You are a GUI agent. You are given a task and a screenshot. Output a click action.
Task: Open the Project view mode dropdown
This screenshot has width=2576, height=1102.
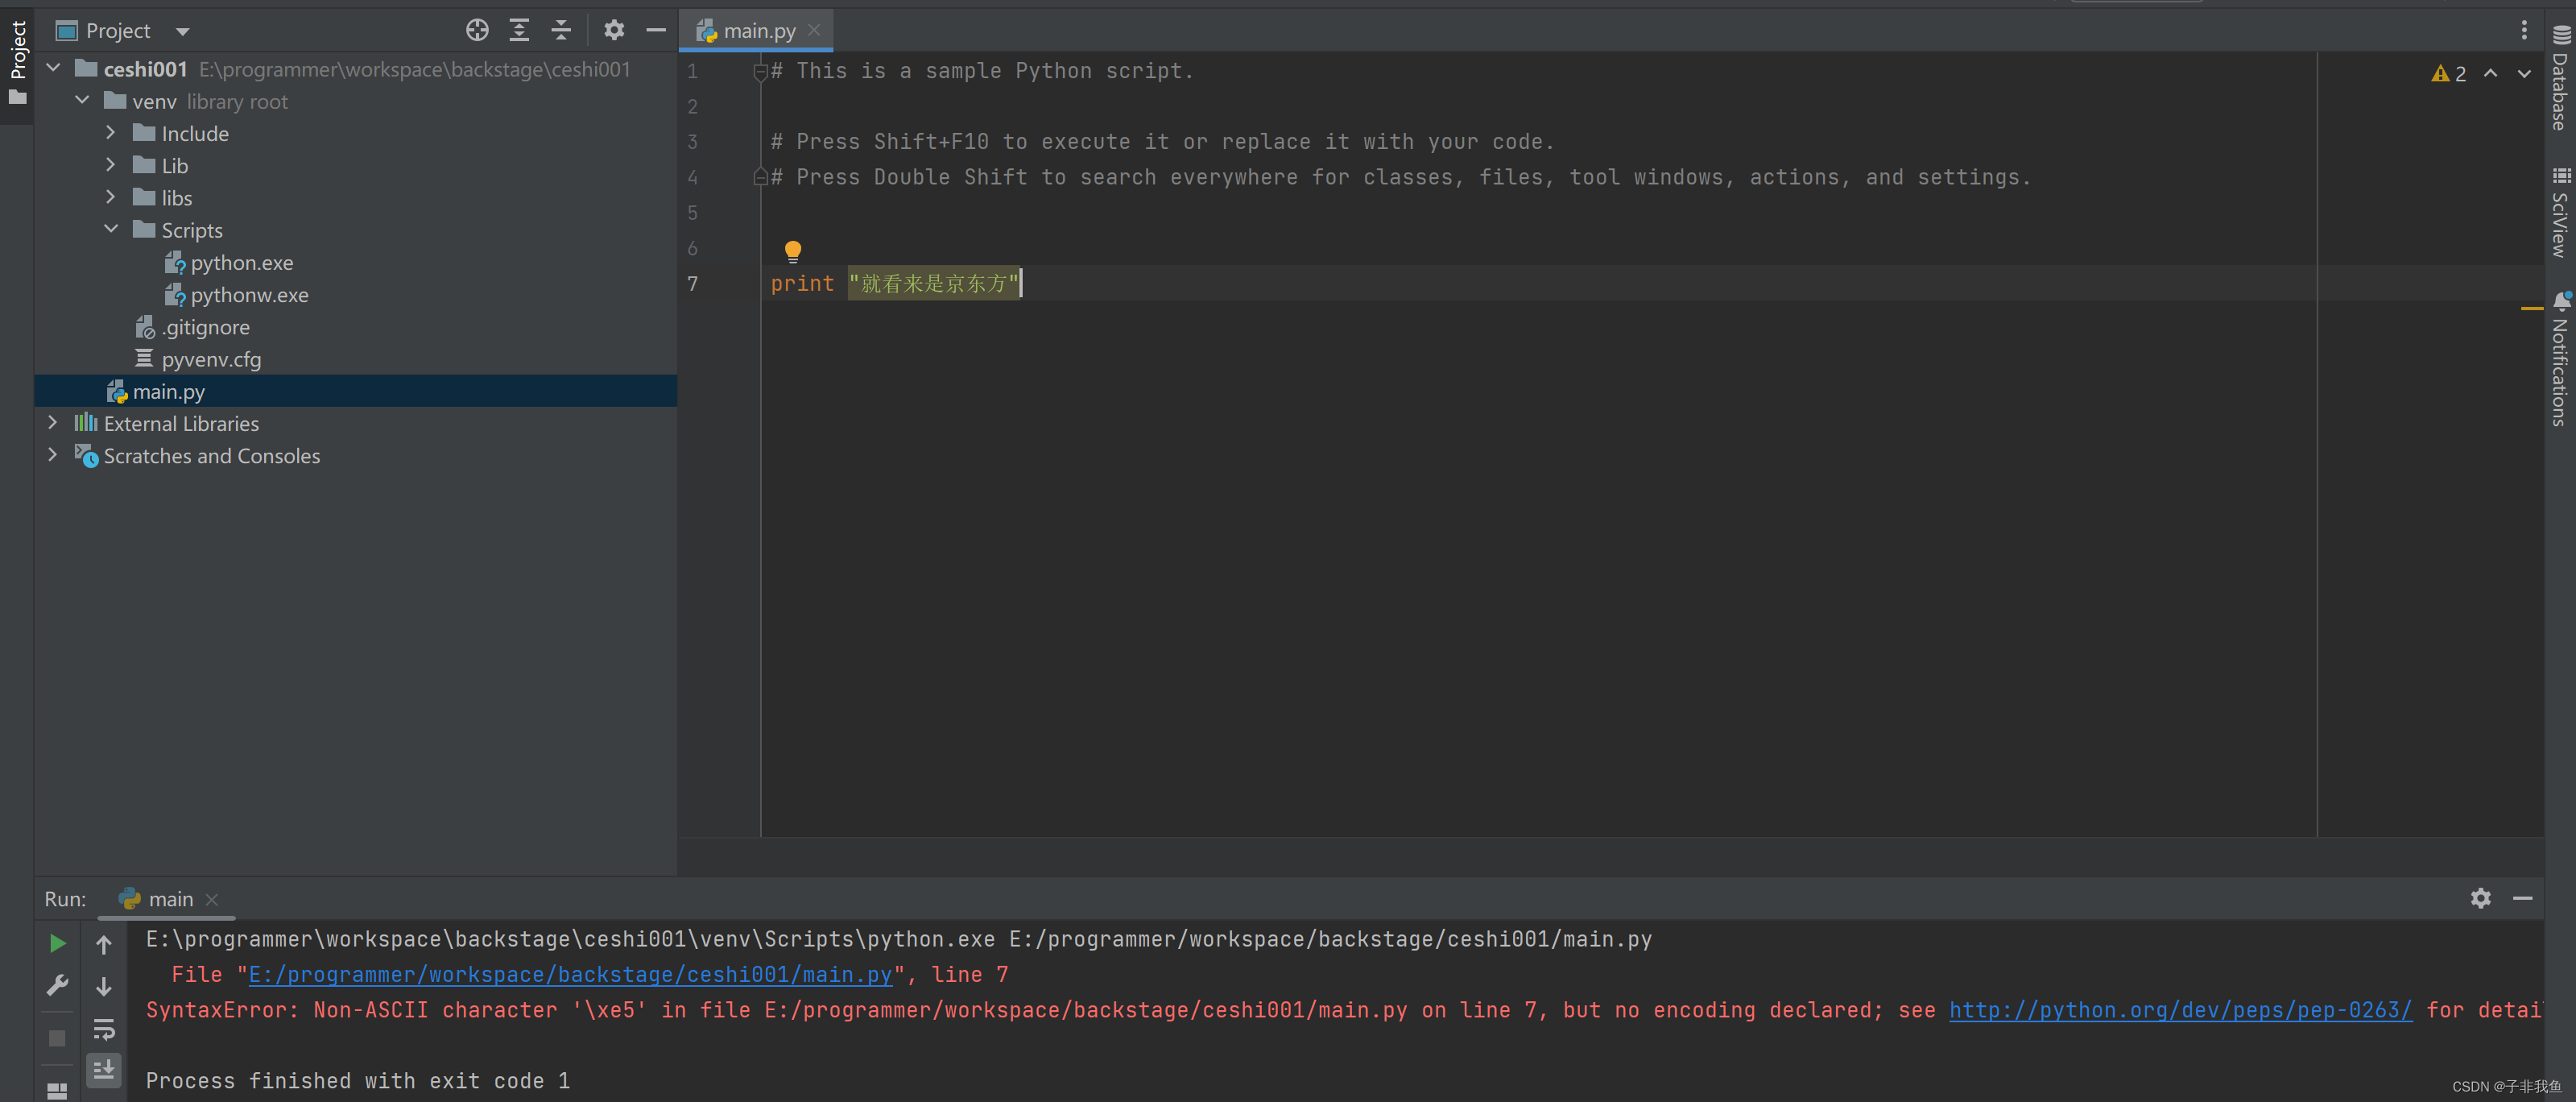point(182,31)
